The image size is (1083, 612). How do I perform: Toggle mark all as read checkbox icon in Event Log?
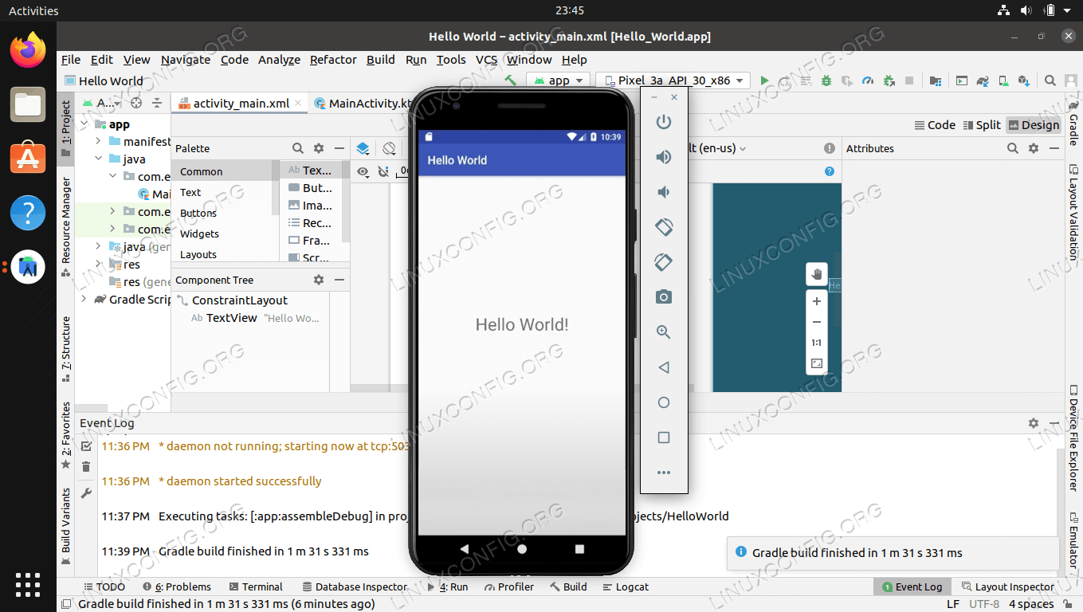86,446
